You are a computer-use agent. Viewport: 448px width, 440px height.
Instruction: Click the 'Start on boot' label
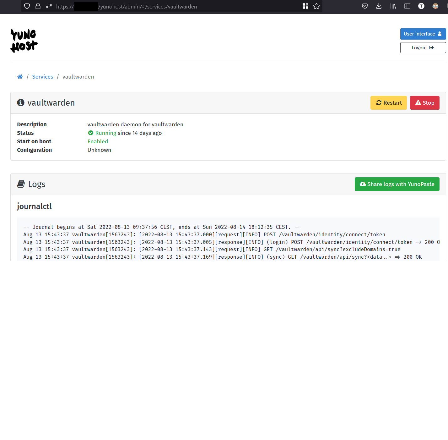pos(34,141)
